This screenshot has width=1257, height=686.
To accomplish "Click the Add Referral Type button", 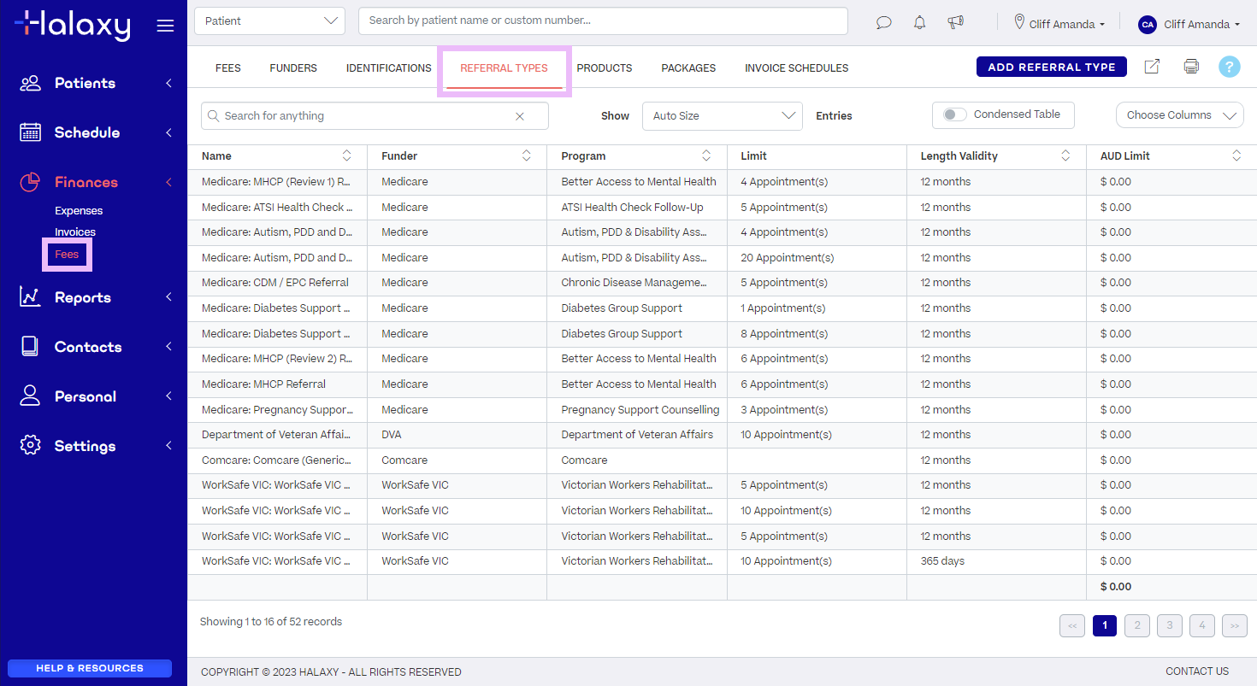I will point(1052,67).
